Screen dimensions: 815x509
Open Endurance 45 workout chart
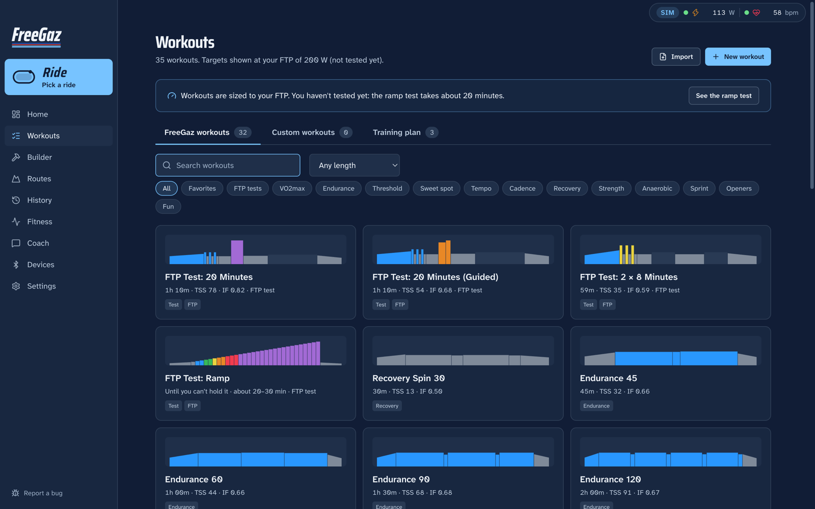tap(670, 351)
